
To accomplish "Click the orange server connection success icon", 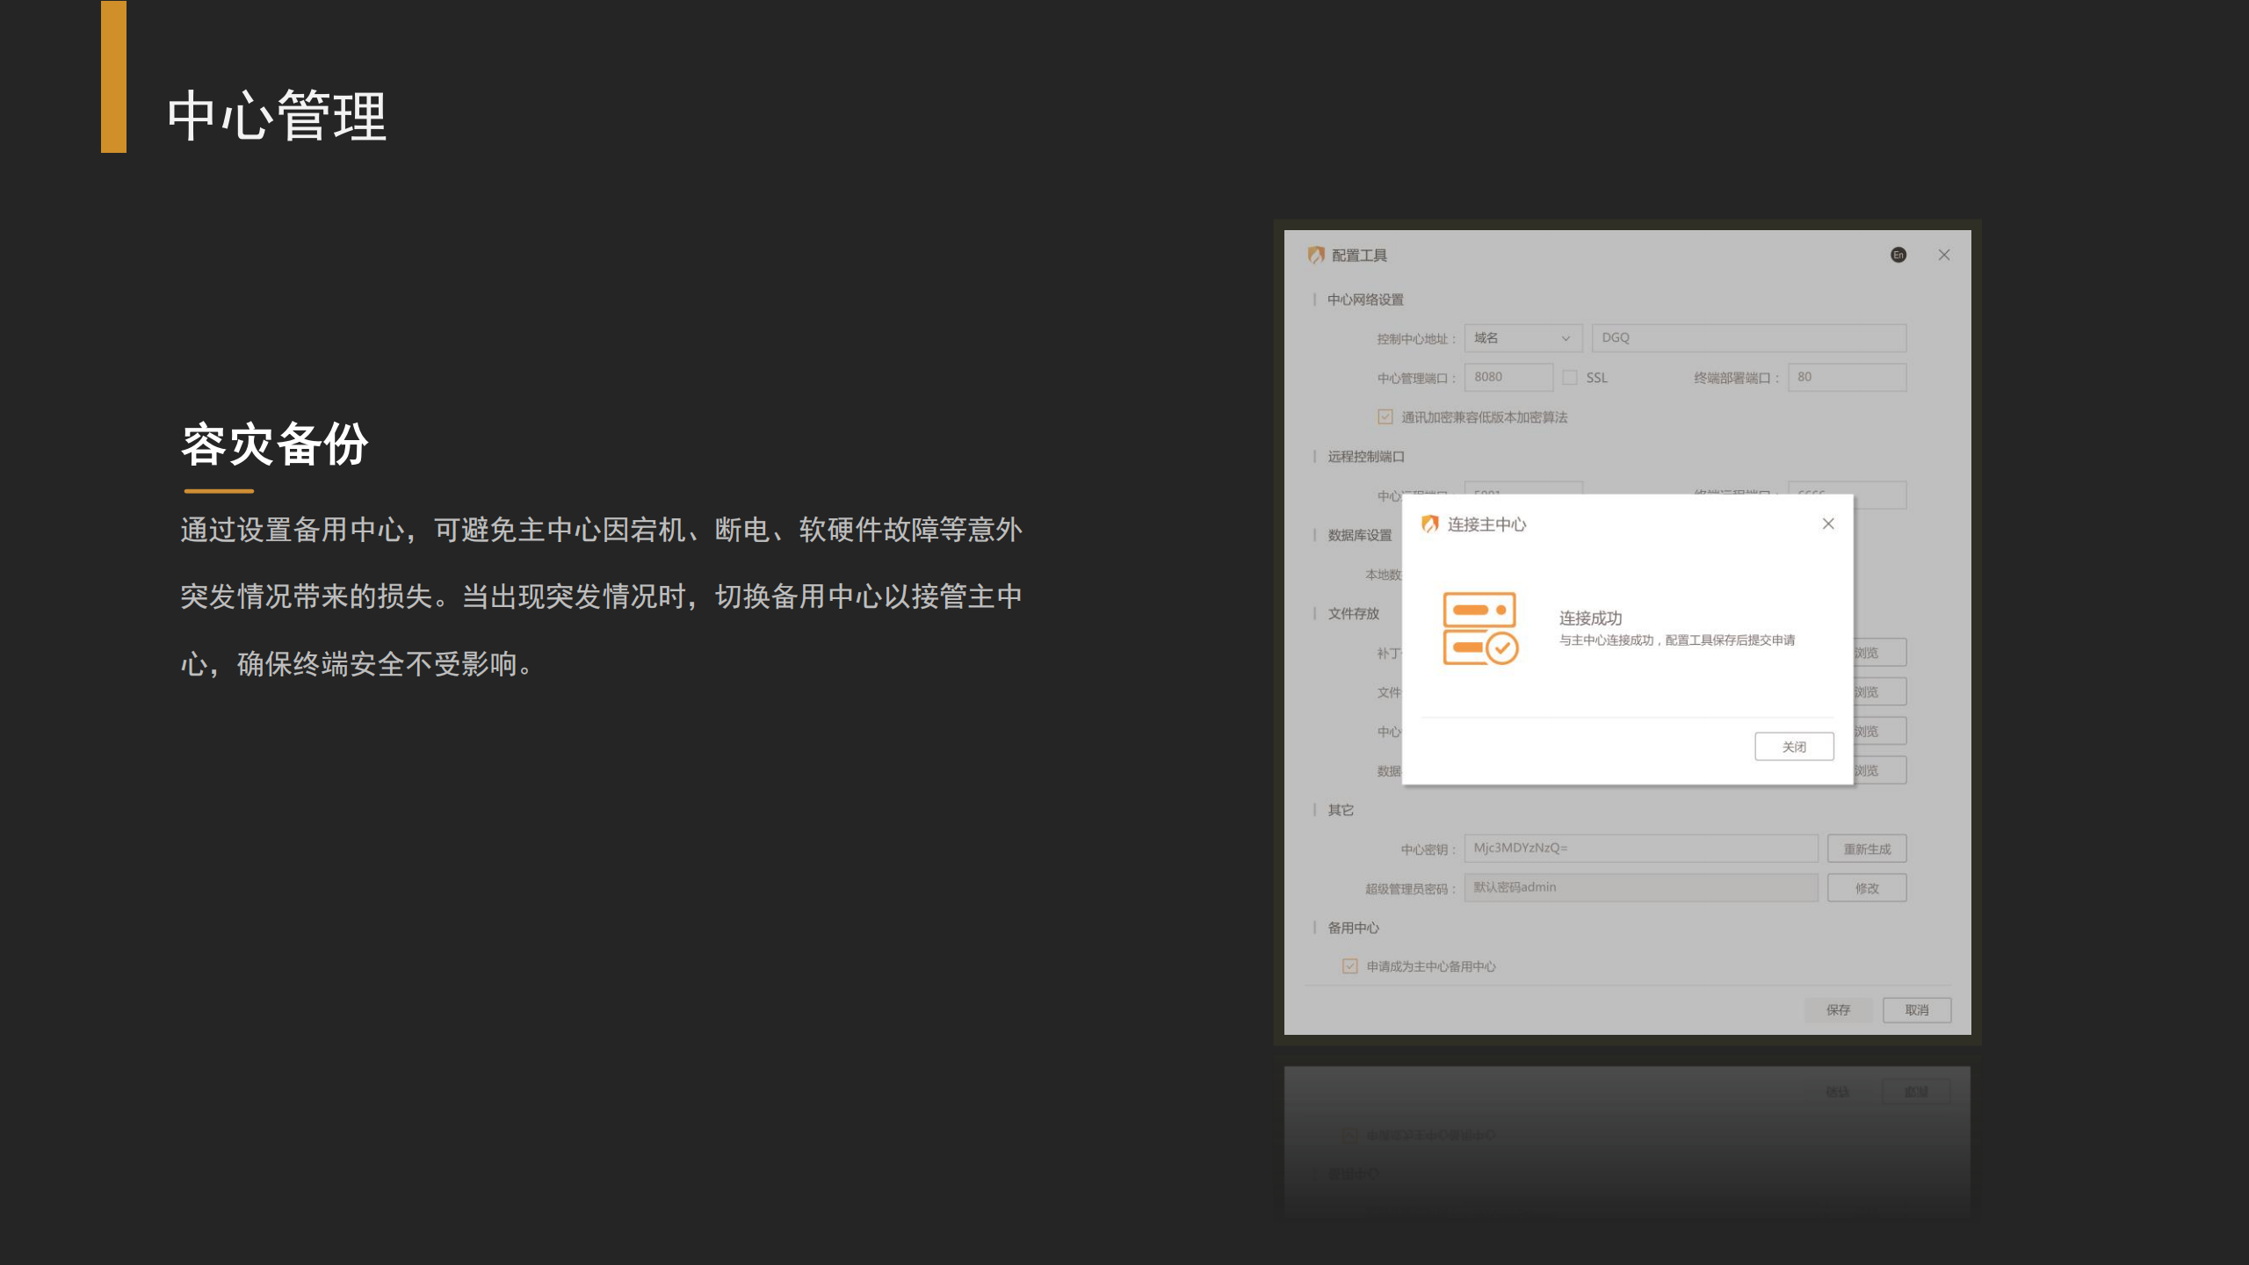I will (x=1480, y=628).
